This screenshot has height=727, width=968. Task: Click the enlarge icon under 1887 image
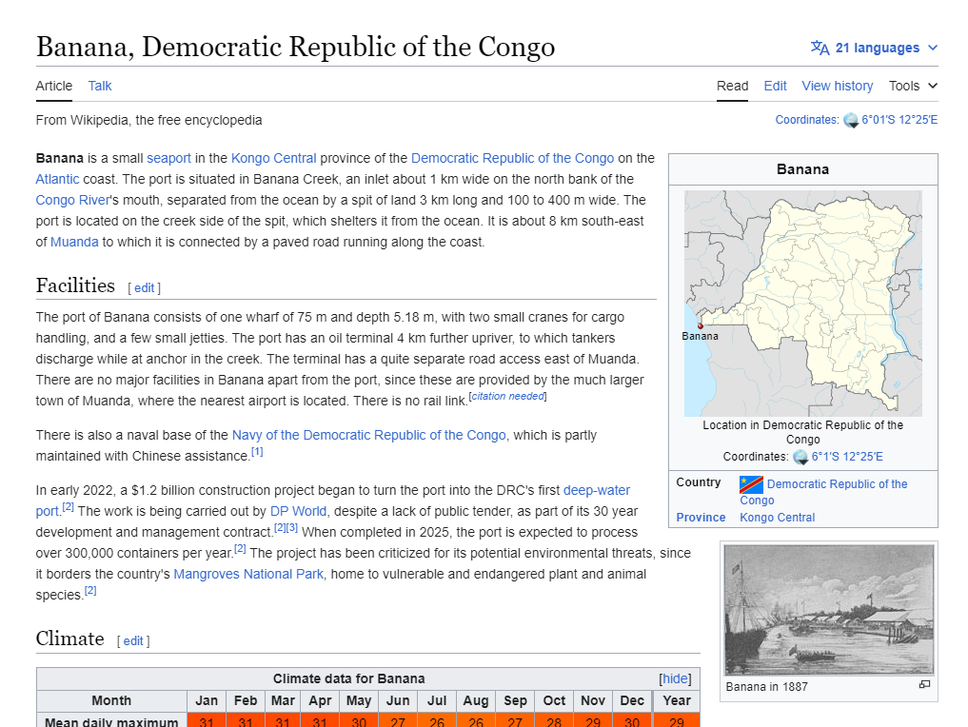(924, 685)
